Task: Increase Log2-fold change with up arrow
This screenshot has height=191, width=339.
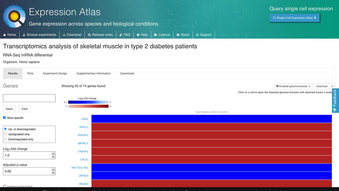Action: click(x=53, y=154)
